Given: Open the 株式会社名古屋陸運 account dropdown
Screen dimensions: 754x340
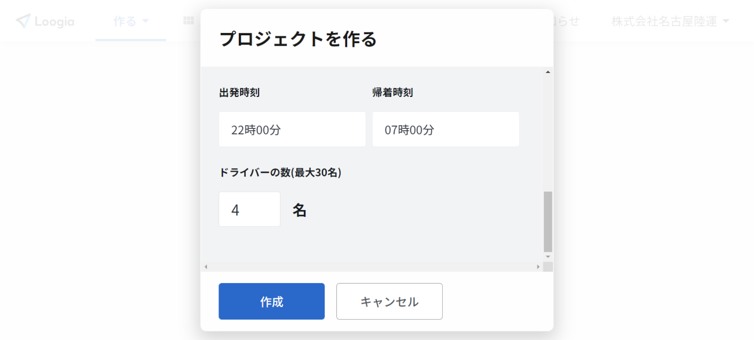Looking at the screenshot, I should point(671,22).
